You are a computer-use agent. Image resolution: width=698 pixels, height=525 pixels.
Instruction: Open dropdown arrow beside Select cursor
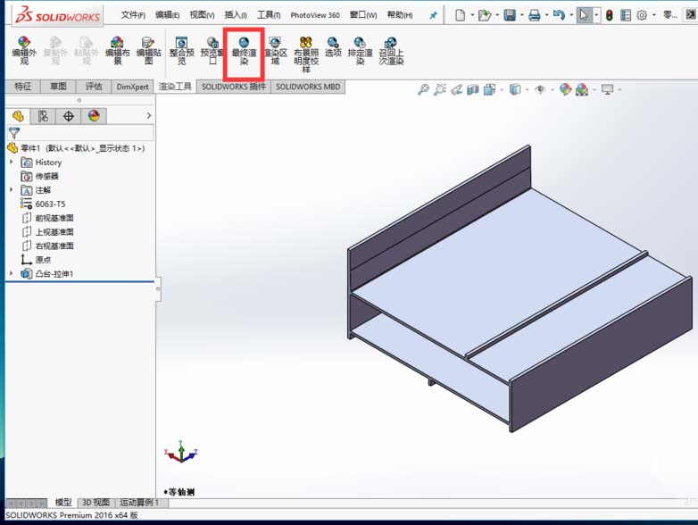click(x=596, y=15)
